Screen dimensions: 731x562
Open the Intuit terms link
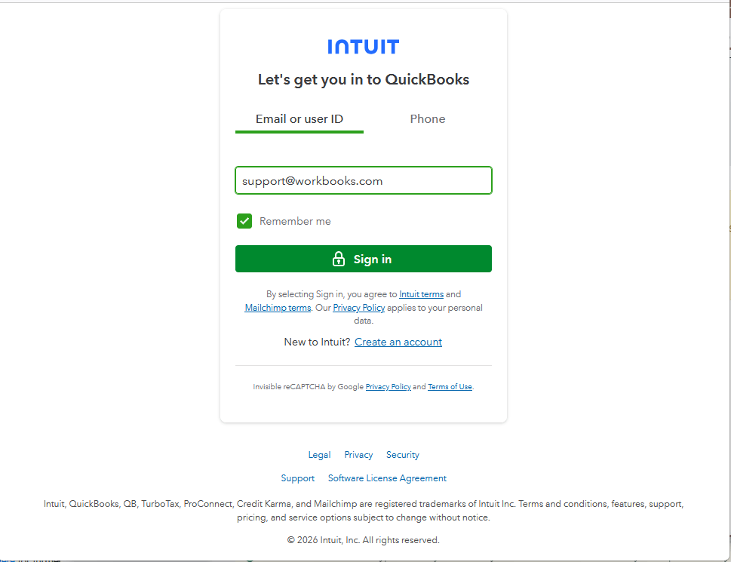[421, 294]
